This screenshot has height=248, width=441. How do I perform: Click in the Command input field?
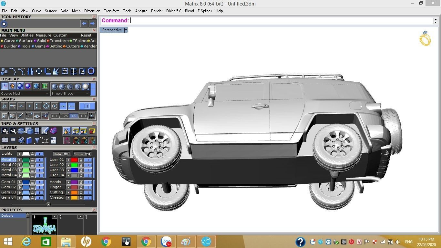tap(281, 21)
